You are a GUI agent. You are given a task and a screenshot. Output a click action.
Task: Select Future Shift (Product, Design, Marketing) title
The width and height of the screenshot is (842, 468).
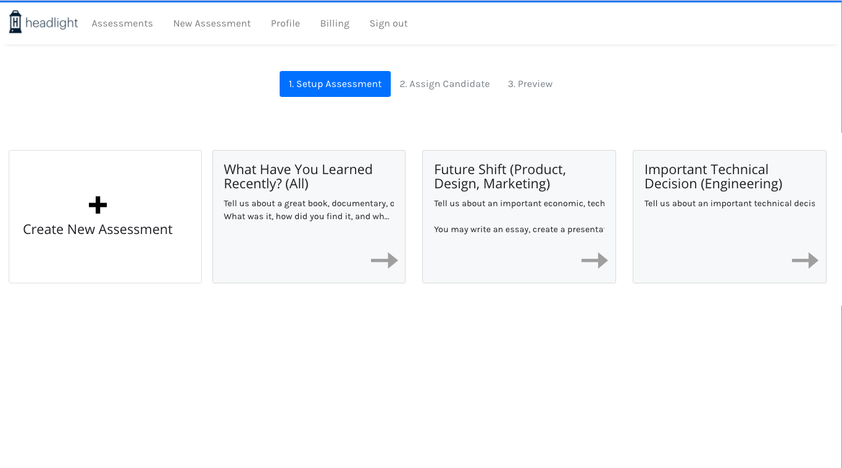tap(499, 177)
